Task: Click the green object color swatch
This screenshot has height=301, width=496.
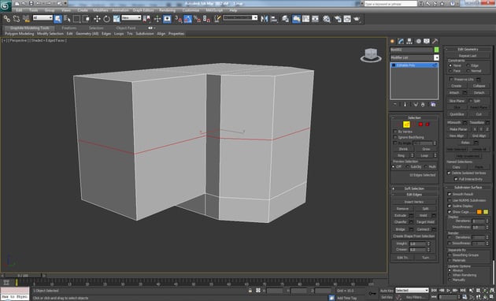Action: point(436,50)
